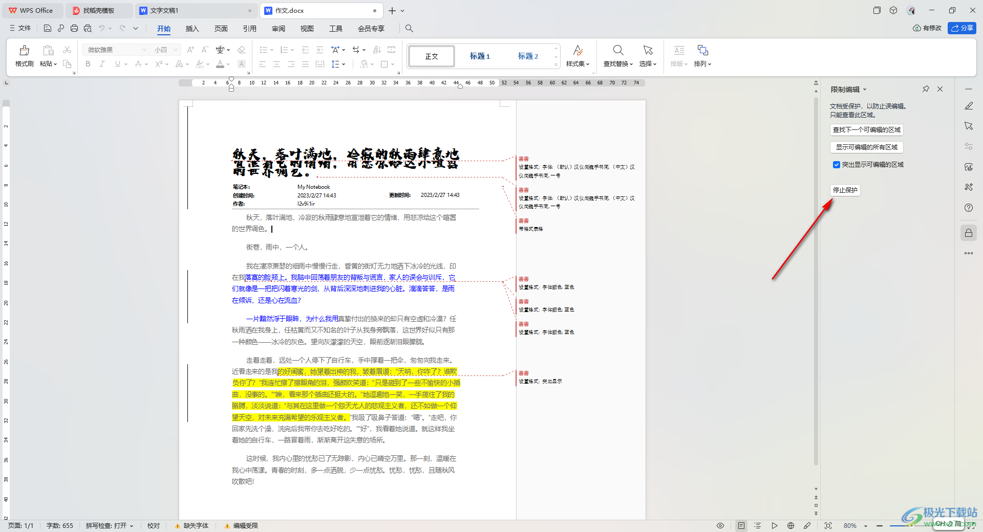This screenshot has height=532, width=983.
Task: Justify paragraph text
Action: (305, 64)
